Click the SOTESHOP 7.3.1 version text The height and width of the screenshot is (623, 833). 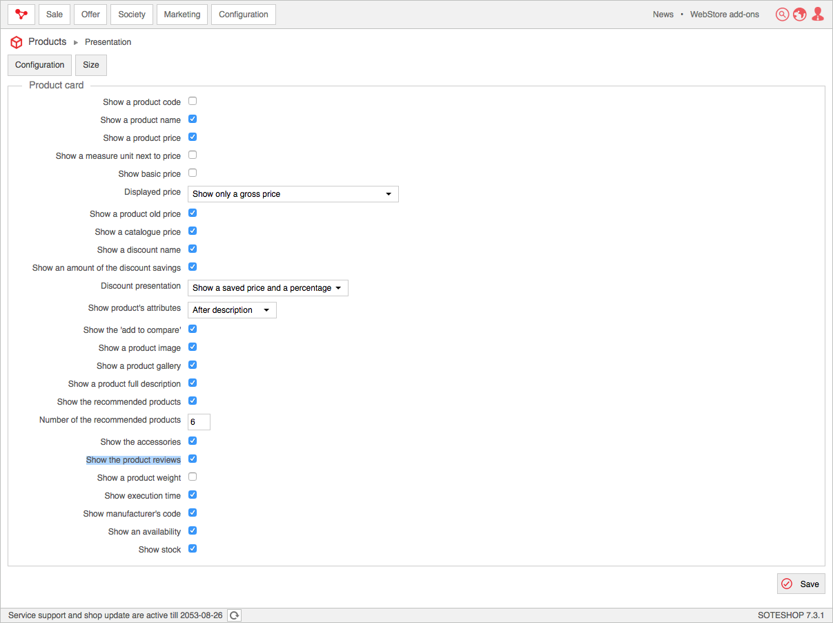pos(791,615)
